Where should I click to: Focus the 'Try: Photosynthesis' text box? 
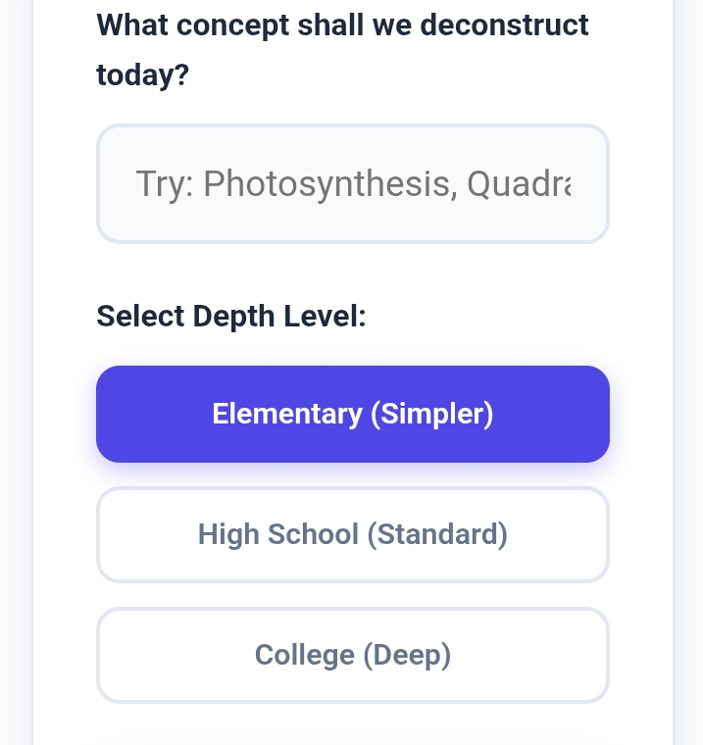point(353,183)
